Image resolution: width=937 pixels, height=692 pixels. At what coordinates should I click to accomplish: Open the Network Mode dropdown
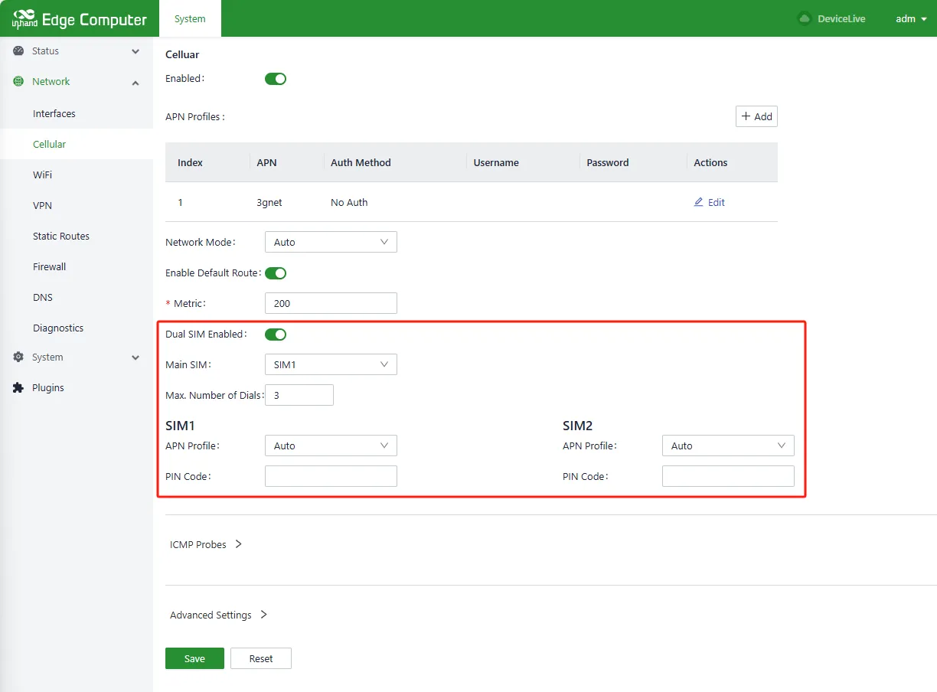click(331, 242)
